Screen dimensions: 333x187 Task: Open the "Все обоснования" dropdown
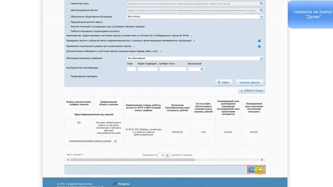click(x=262, y=58)
